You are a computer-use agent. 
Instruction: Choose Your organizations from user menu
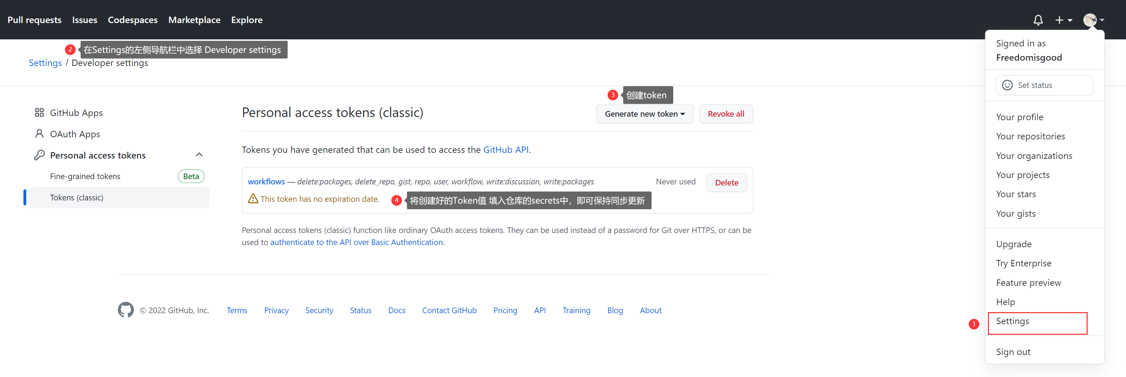(1034, 156)
